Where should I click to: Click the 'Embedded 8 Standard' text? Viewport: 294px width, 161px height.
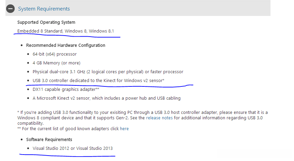point(40,31)
